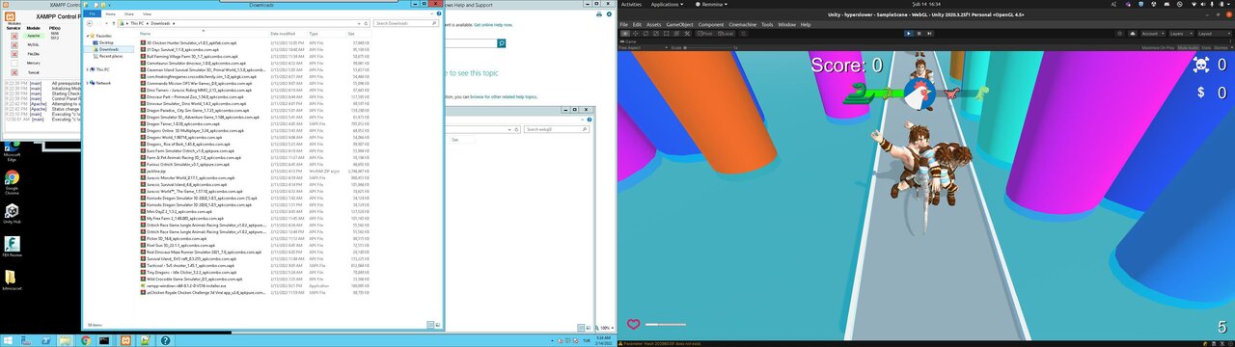Select the Hand tool in Unity toolbar
The image size is (1235, 347).
click(x=625, y=33)
